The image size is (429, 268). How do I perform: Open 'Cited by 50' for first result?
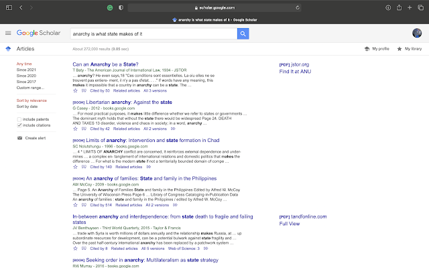coord(100,91)
